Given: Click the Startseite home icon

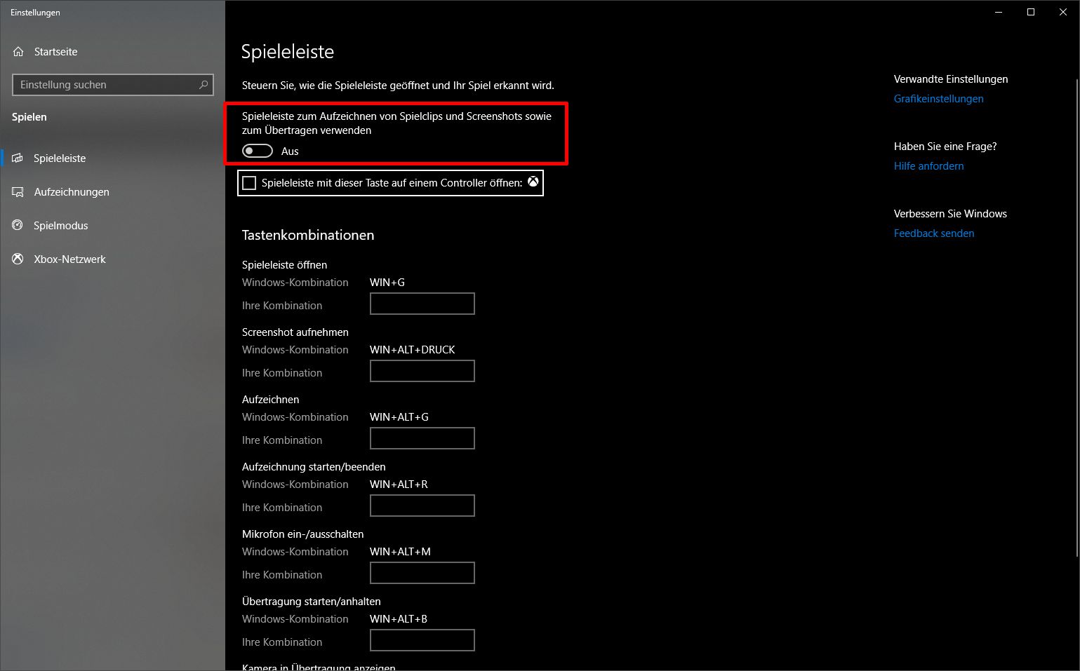Looking at the screenshot, I should point(18,52).
